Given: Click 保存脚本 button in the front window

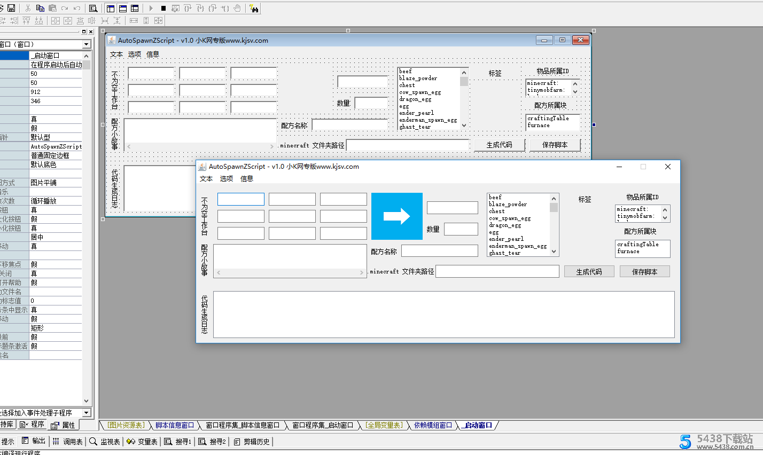Looking at the screenshot, I should [x=644, y=272].
